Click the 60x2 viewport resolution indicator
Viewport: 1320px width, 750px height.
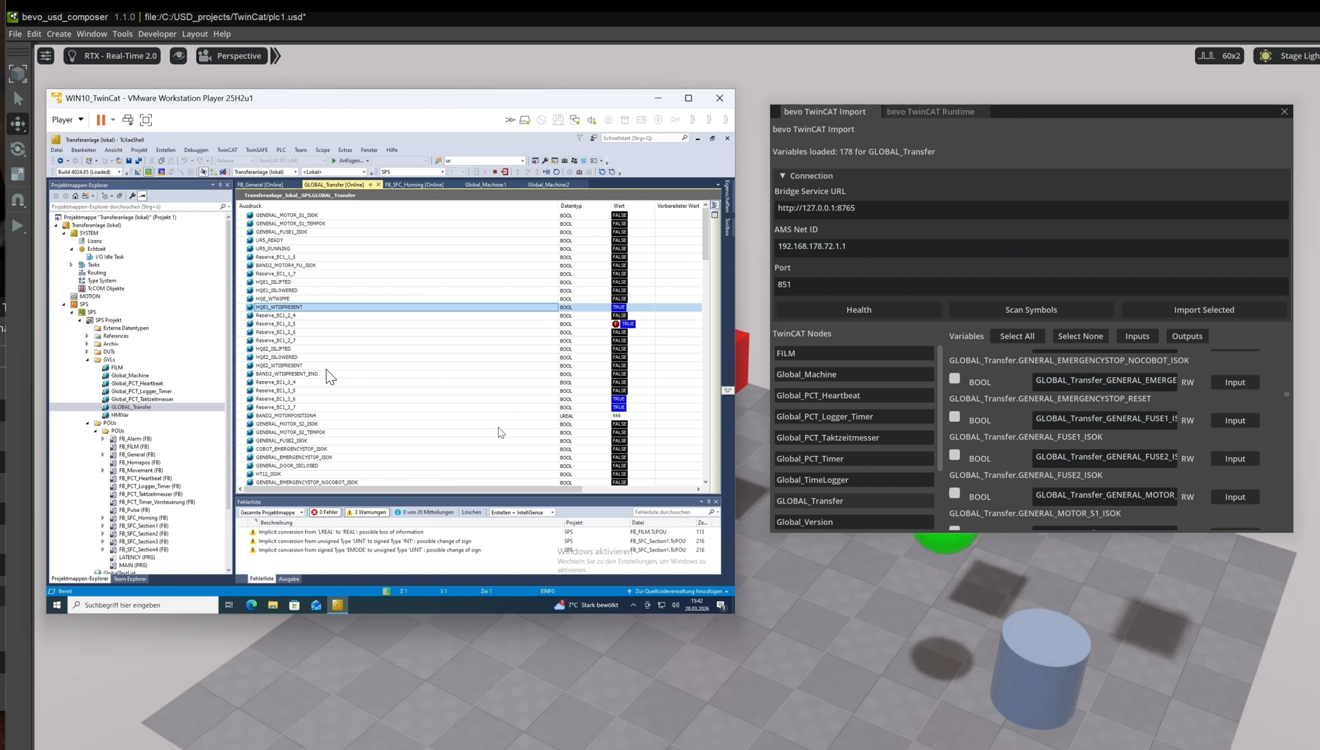pos(1219,56)
